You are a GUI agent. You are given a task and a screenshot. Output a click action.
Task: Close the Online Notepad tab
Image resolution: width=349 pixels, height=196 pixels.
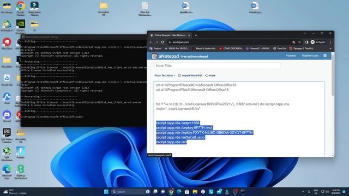(x=189, y=35)
